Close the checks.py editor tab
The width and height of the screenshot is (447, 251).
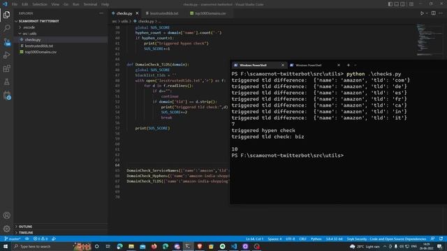[x=137, y=13]
